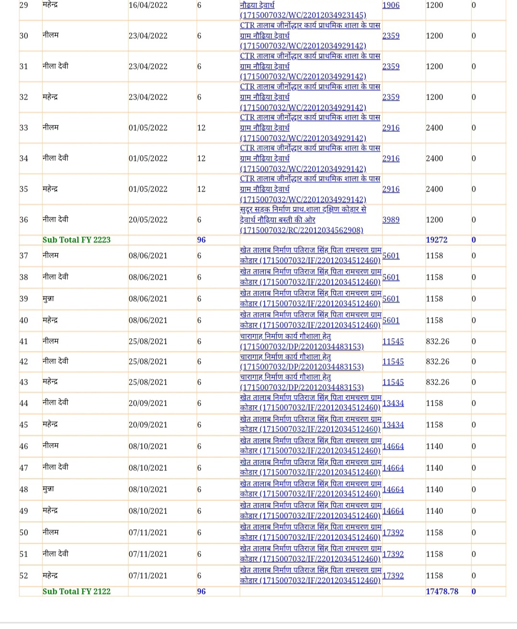Viewport: 517px width, 629px height.
Task: Click muster roll 3989 link
Action: pos(391,220)
